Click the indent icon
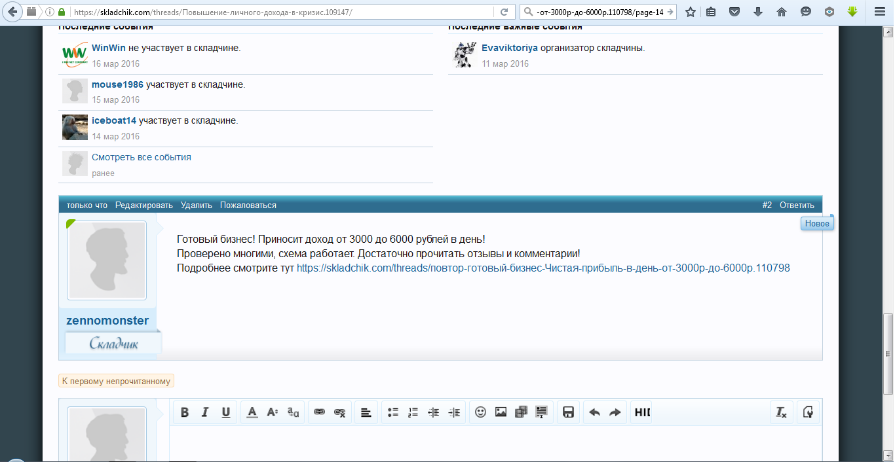This screenshot has width=895, height=462. (454, 412)
